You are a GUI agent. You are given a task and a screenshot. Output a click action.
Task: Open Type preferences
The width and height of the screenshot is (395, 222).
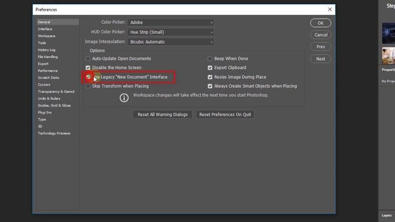click(x=42, y=119)
